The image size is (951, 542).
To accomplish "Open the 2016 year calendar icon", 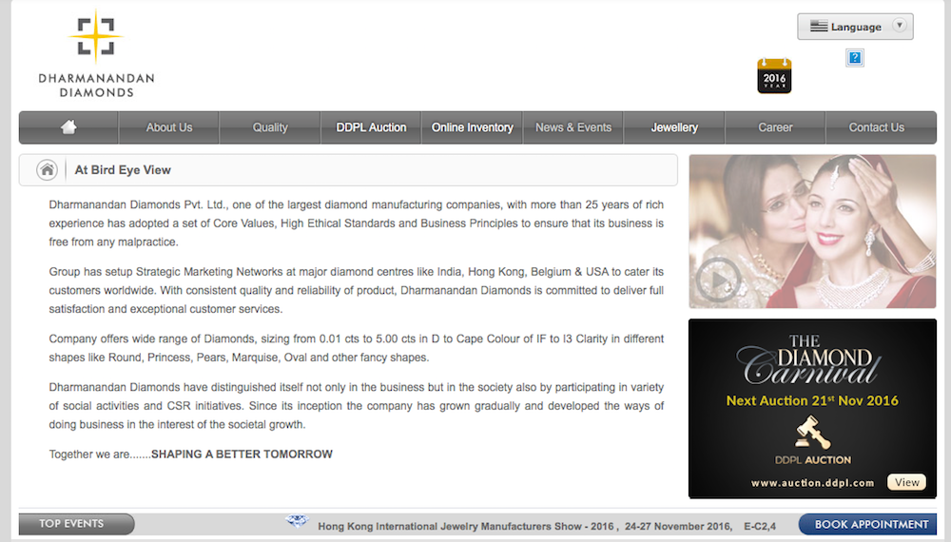I will (x=774, y=76).
